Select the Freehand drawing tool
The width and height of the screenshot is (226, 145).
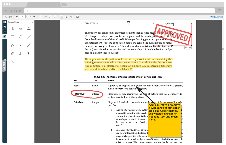tap(20, 45)
